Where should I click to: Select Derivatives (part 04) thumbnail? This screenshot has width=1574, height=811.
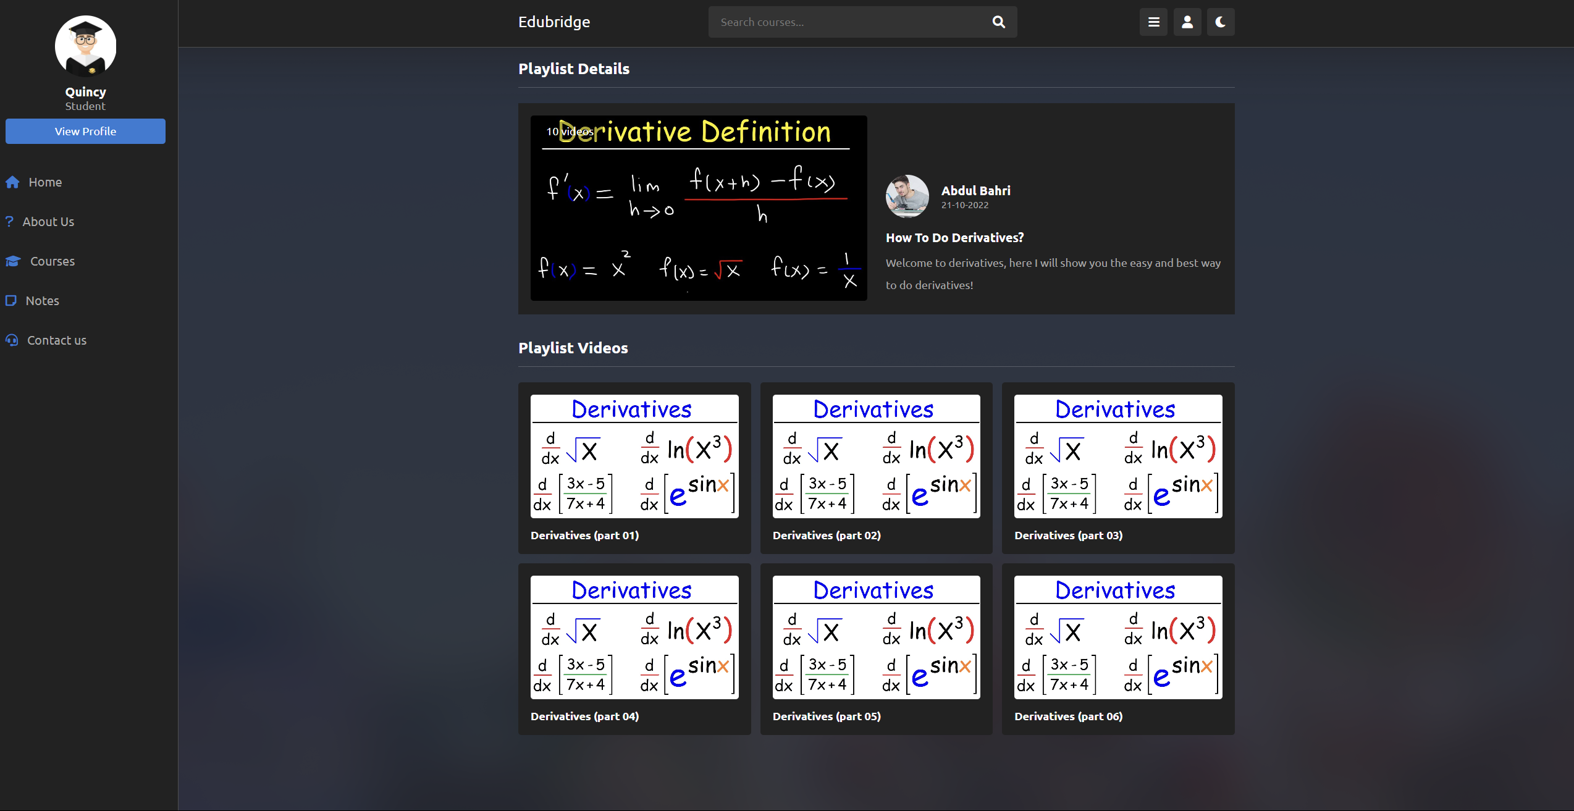[634, 637]
